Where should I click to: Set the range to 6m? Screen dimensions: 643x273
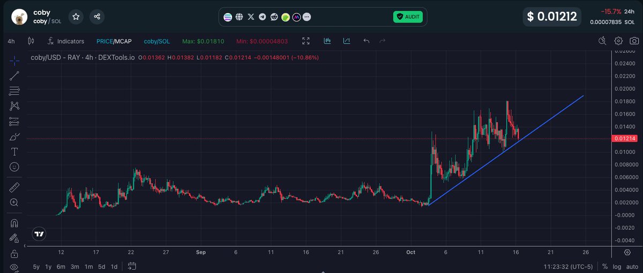click(x=61, y=267)
